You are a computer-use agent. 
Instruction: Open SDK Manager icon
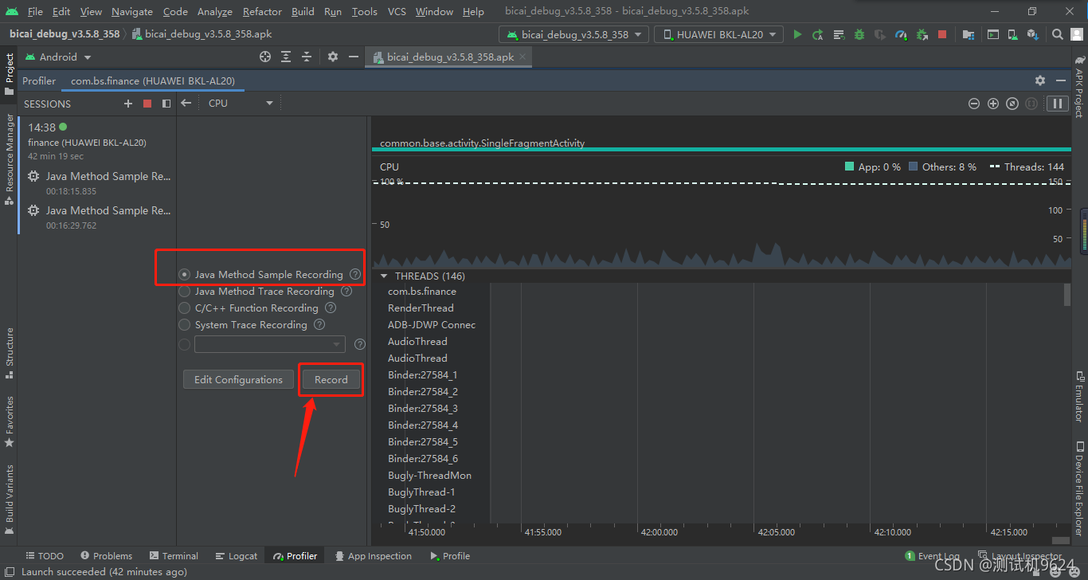1033,35
